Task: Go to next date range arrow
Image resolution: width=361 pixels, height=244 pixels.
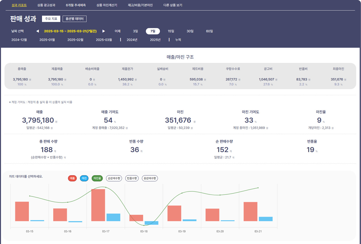Action: point(103,31)
